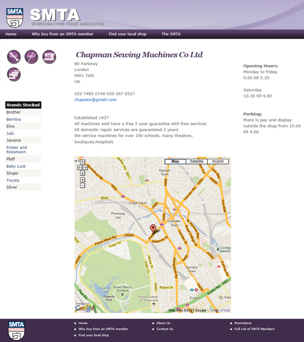Open Bernina brand link

pos(14,119)
